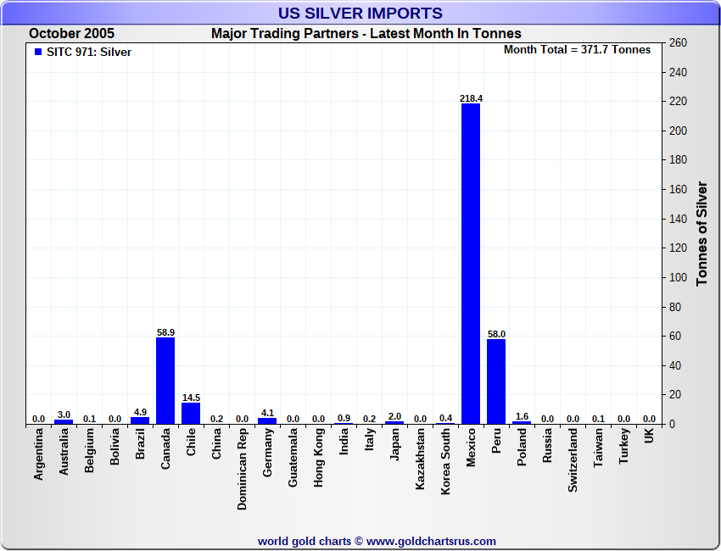Image resolution: width=721 pixels, height=551 pixels.
Task: Select the Tonnes of Silver axis title
Action: coord(701,233)
